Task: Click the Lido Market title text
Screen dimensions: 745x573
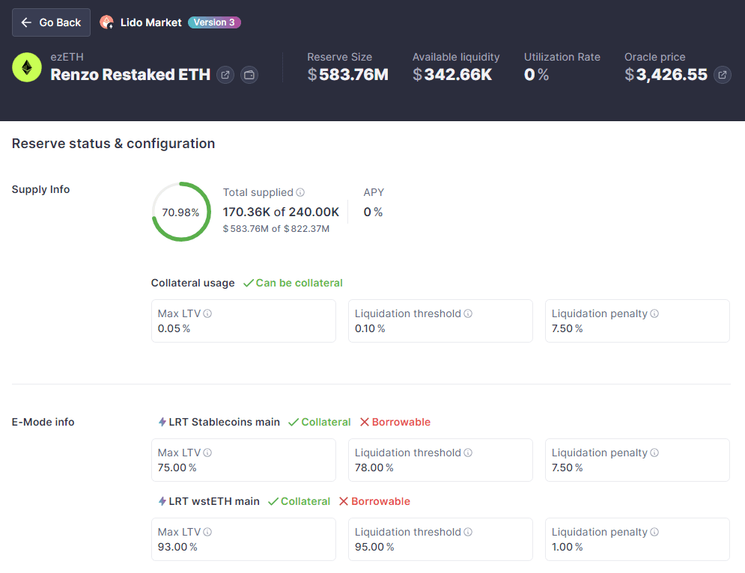Action: pyautogui.click(x=150, y=22)
